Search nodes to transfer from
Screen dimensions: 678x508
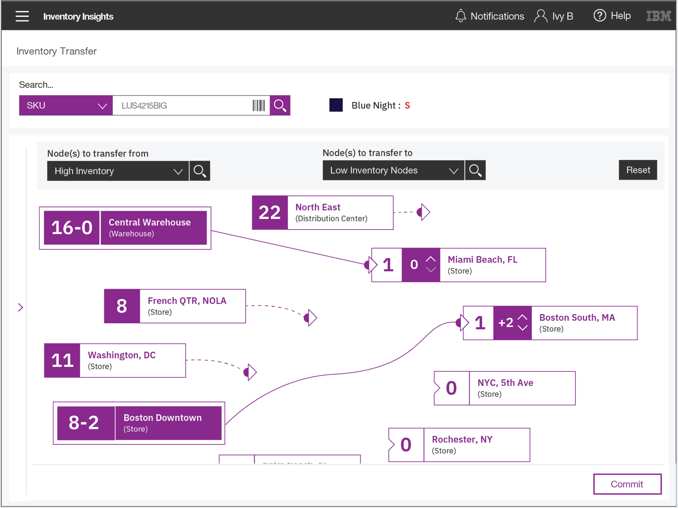(200, 171)
